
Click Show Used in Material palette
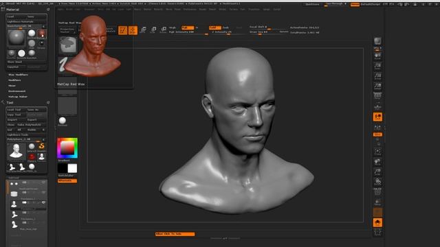click(27, 62)
